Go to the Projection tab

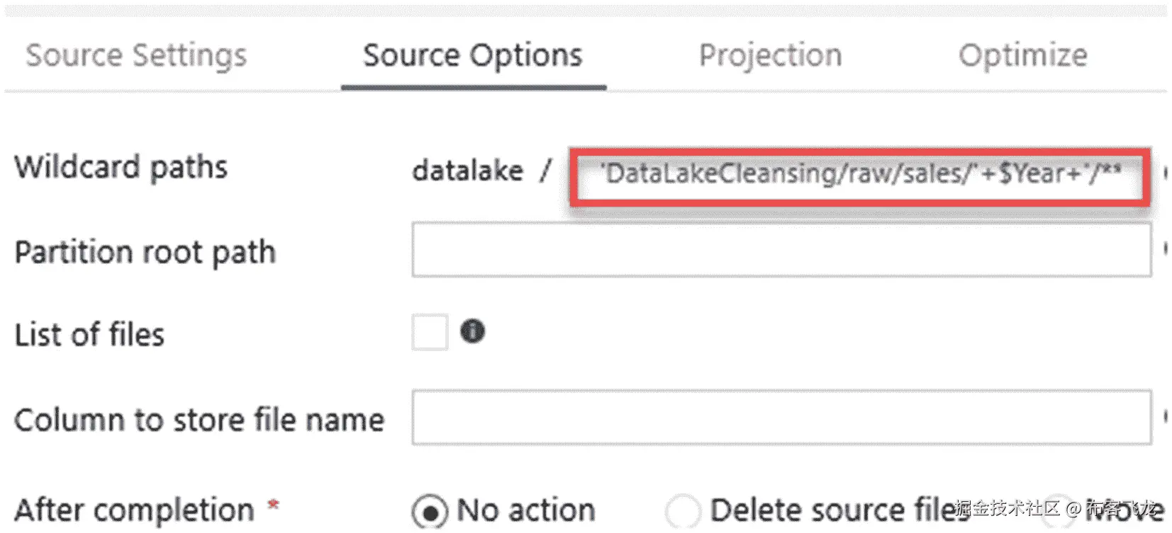[x=771, y=55]
